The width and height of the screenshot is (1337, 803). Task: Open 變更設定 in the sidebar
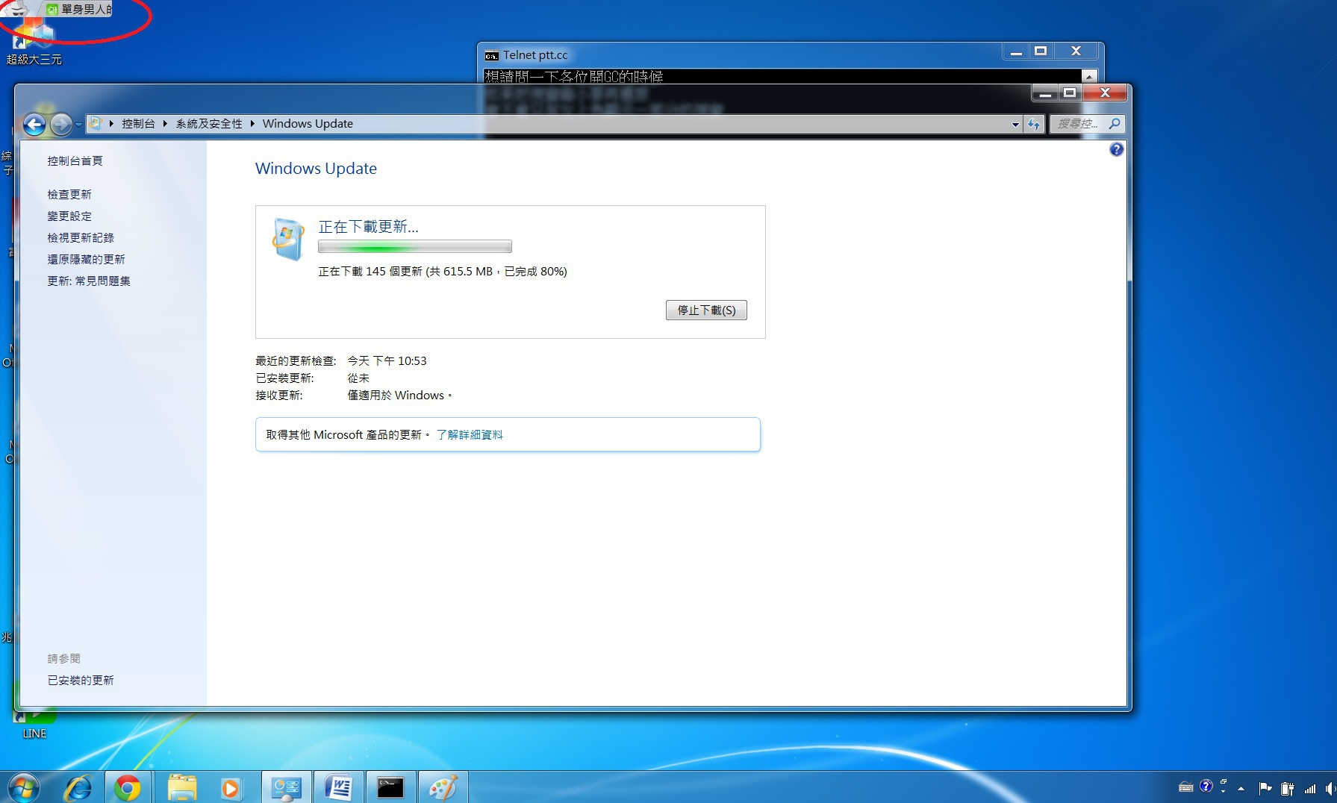(x=69, y=216)
